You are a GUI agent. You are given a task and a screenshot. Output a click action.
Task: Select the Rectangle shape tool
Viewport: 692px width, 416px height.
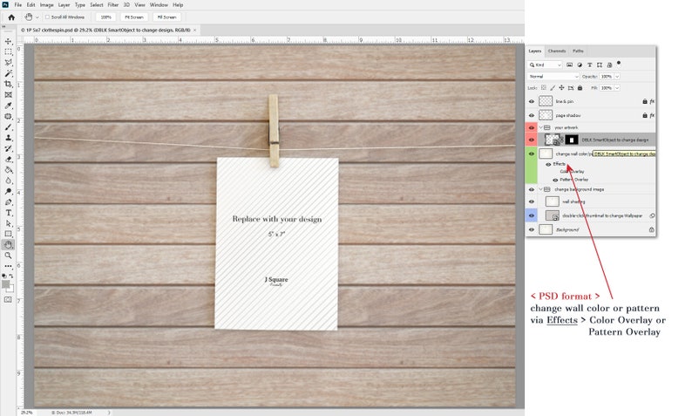click(8, 234)
